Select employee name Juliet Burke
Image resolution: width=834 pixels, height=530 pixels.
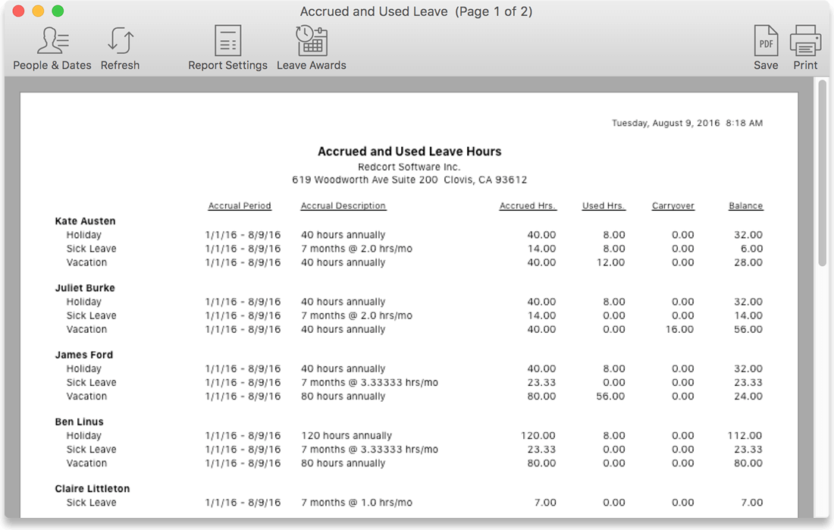point(85,288)
